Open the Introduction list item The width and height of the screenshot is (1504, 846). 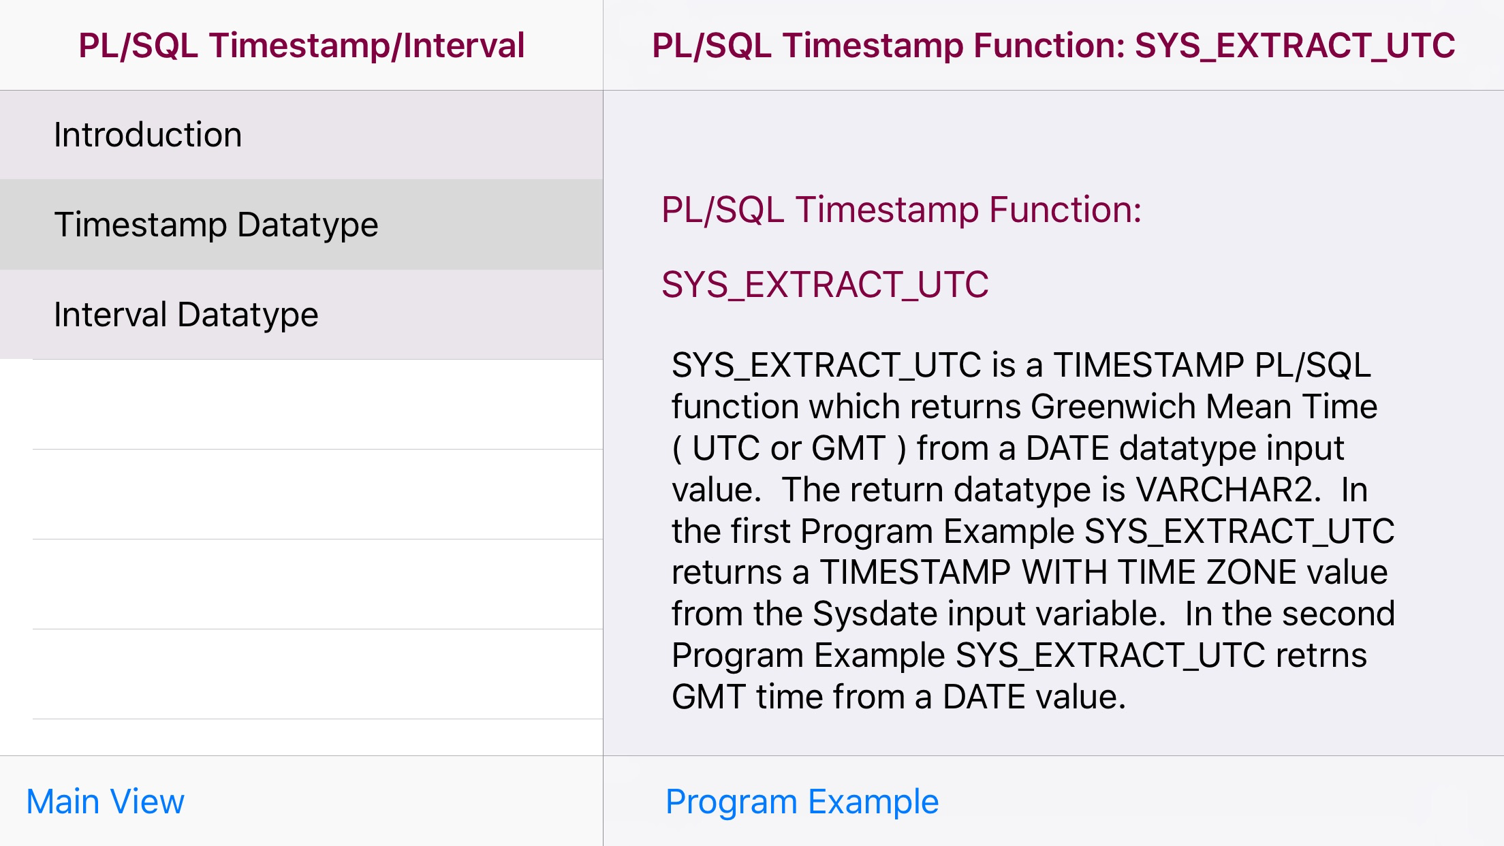(x=148, y=135)
